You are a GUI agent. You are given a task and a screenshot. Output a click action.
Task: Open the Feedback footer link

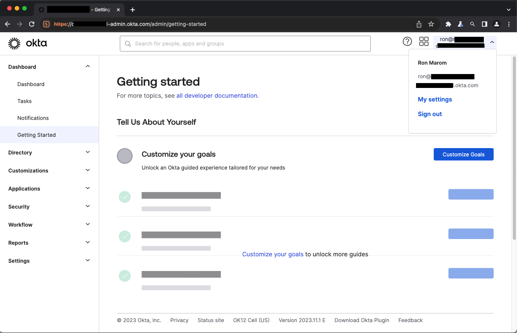click(x=410, y=320)
